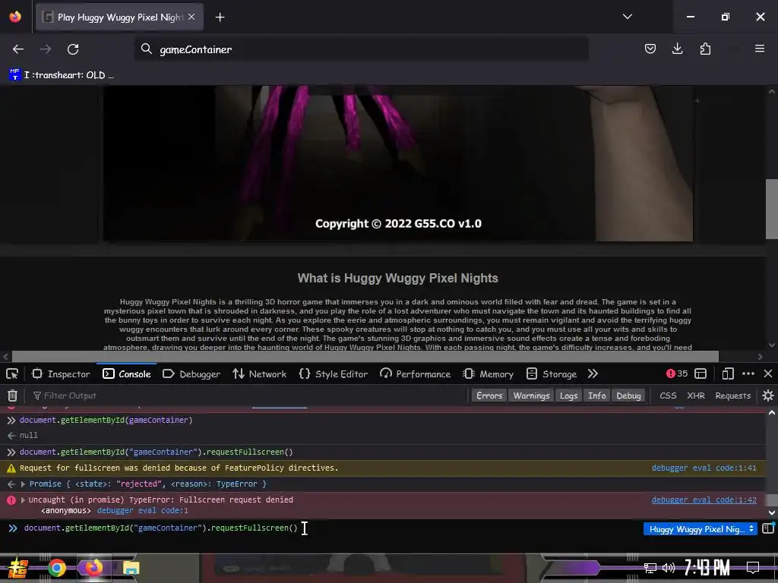Open a new tab with plus button
This screenshot has width=778, height=583.
(x=220, y=17)
